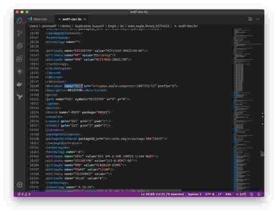This screenshot has height=215, width=278.
Task: Open errors and warnings count in status bar
Action: pyautogui.click(x=24, y=194)
